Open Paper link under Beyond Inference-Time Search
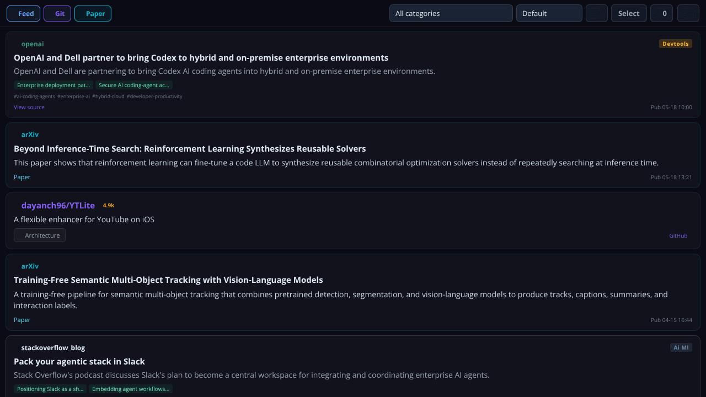 coord(22,177)
